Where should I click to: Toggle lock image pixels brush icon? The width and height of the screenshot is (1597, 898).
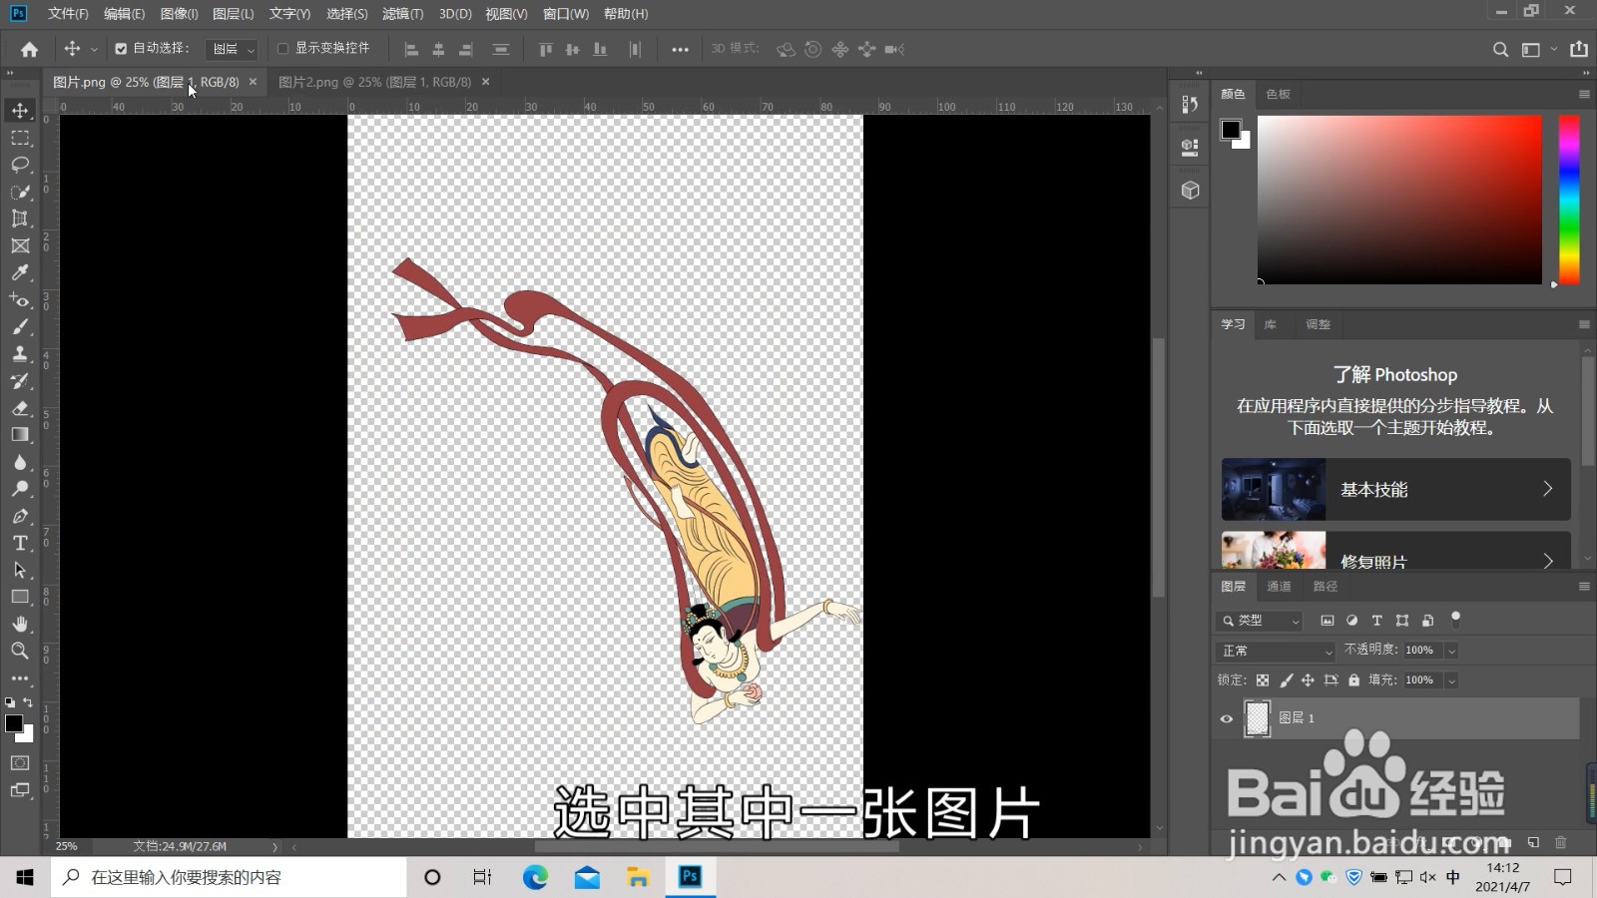click(1286, 679)
